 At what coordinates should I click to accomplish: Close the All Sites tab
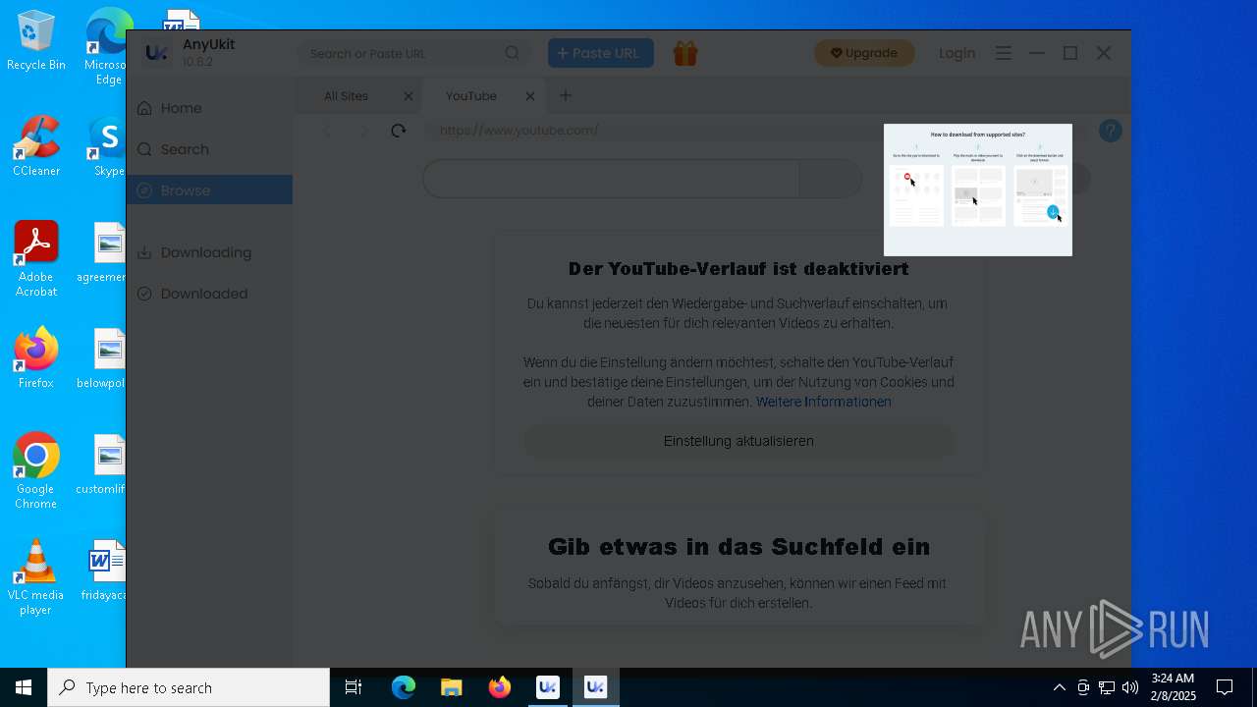(x=409, y=96)
